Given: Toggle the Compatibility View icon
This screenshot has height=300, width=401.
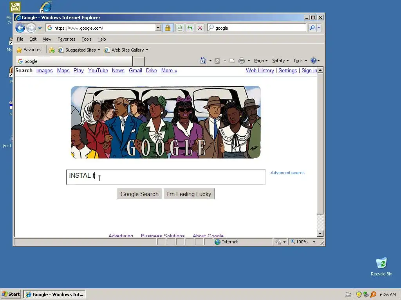Looking at the screenshot, I should [x=180, y=28].
